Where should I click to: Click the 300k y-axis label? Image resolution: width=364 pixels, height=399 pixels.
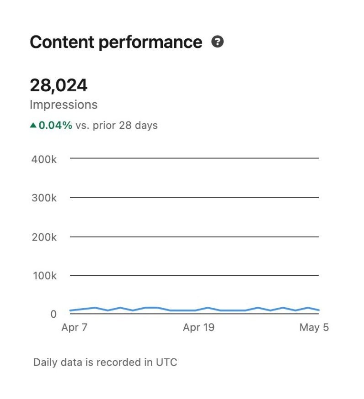(44, 198)
